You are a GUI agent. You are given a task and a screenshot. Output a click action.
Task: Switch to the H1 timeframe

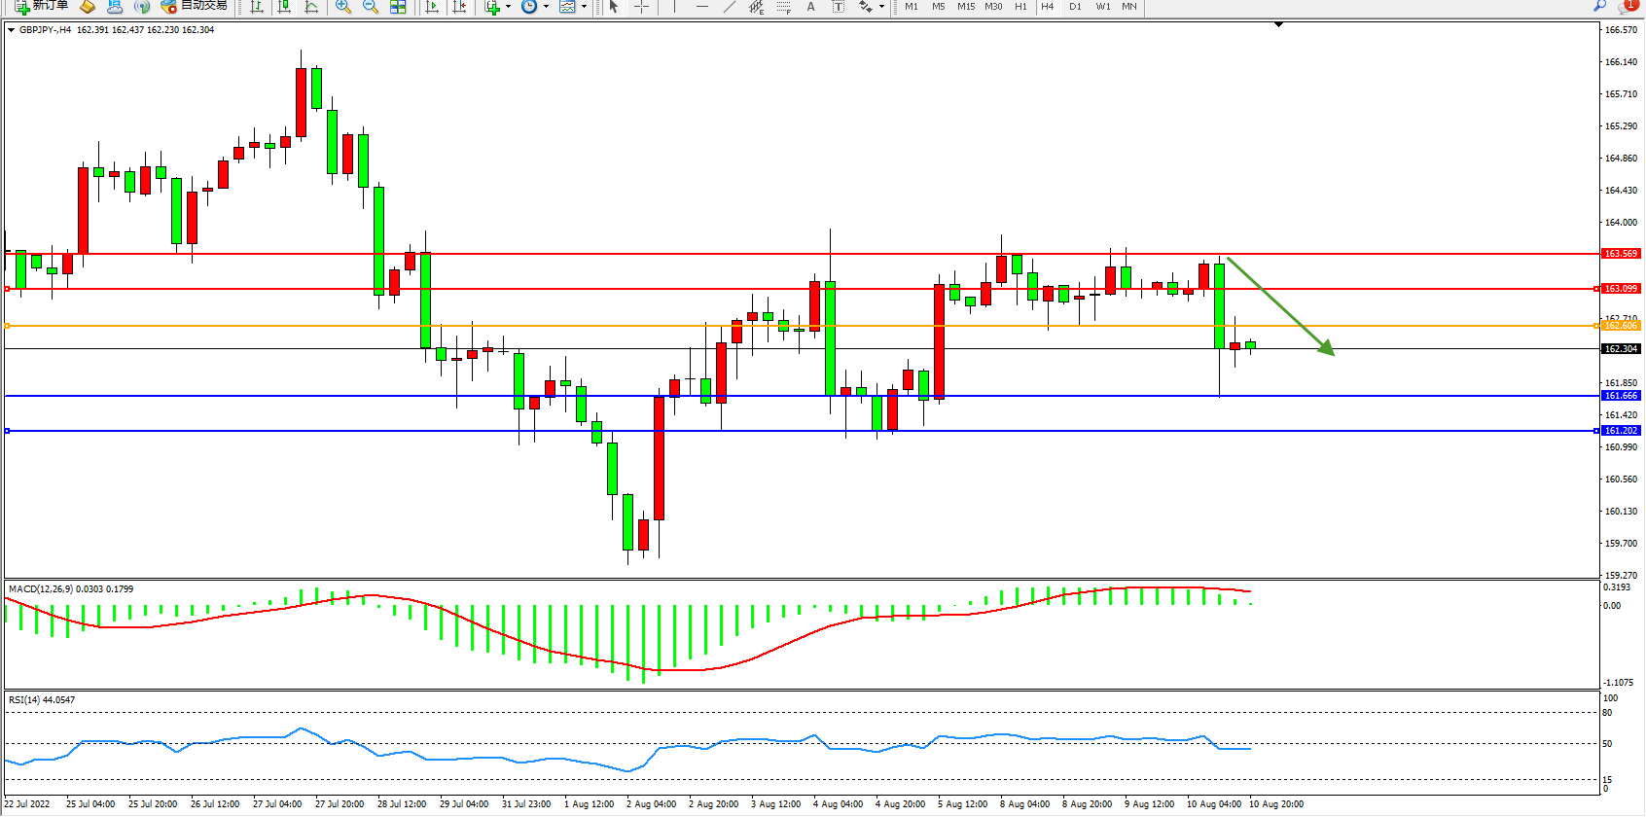(1020, 7)
